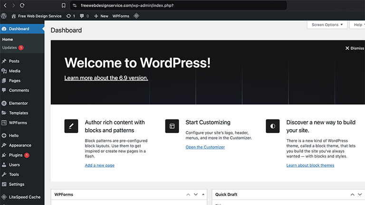The image size is (365, 205).
Task: Reload the page with the refresh icon
Action: point(22,5)
